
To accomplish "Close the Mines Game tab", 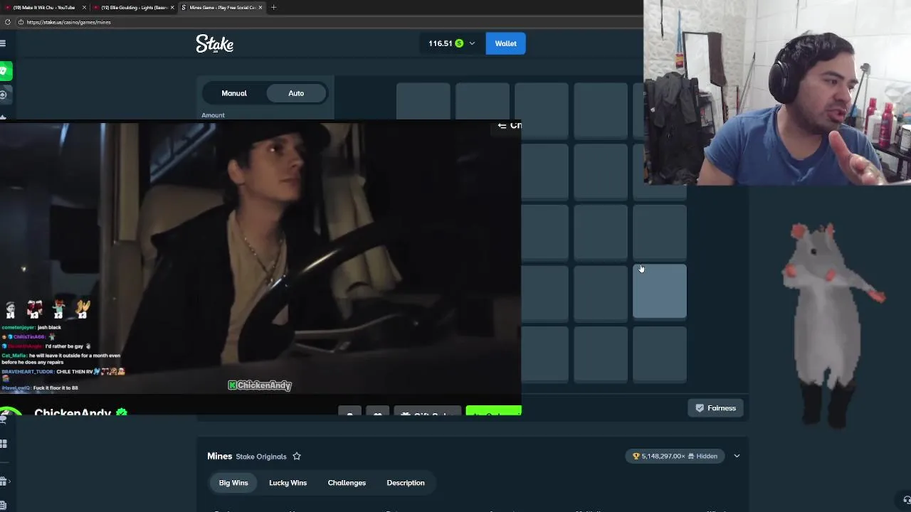I will coord(260,7).
